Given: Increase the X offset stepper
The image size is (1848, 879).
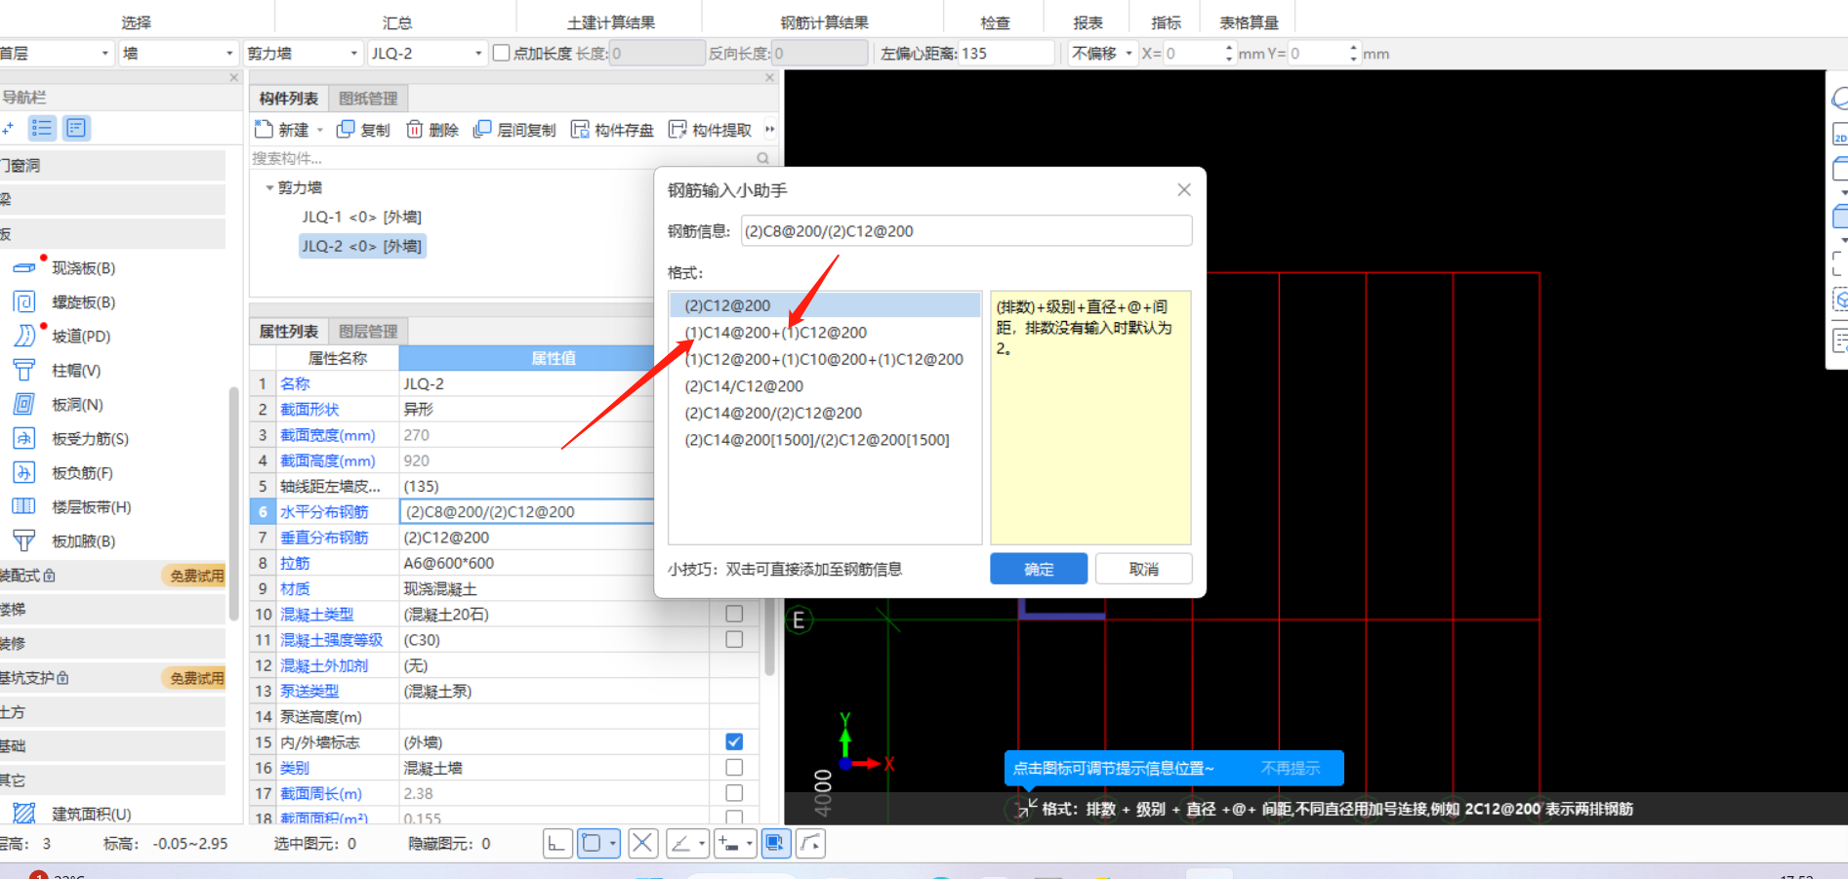Looking at the screenshot, I should tap(1229, 48).
